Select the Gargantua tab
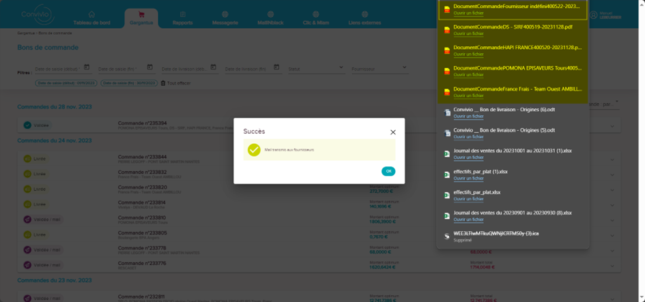The height and width of the screenshot is (302, 645). coord(141,18)
